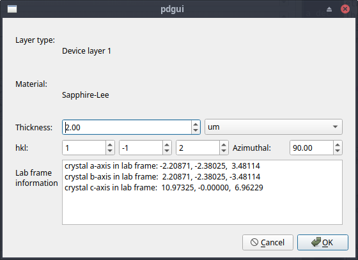The height and width of the screenshot is (260, 358).
Task: Confirm the dialog with OK
Action: (323, 243)
